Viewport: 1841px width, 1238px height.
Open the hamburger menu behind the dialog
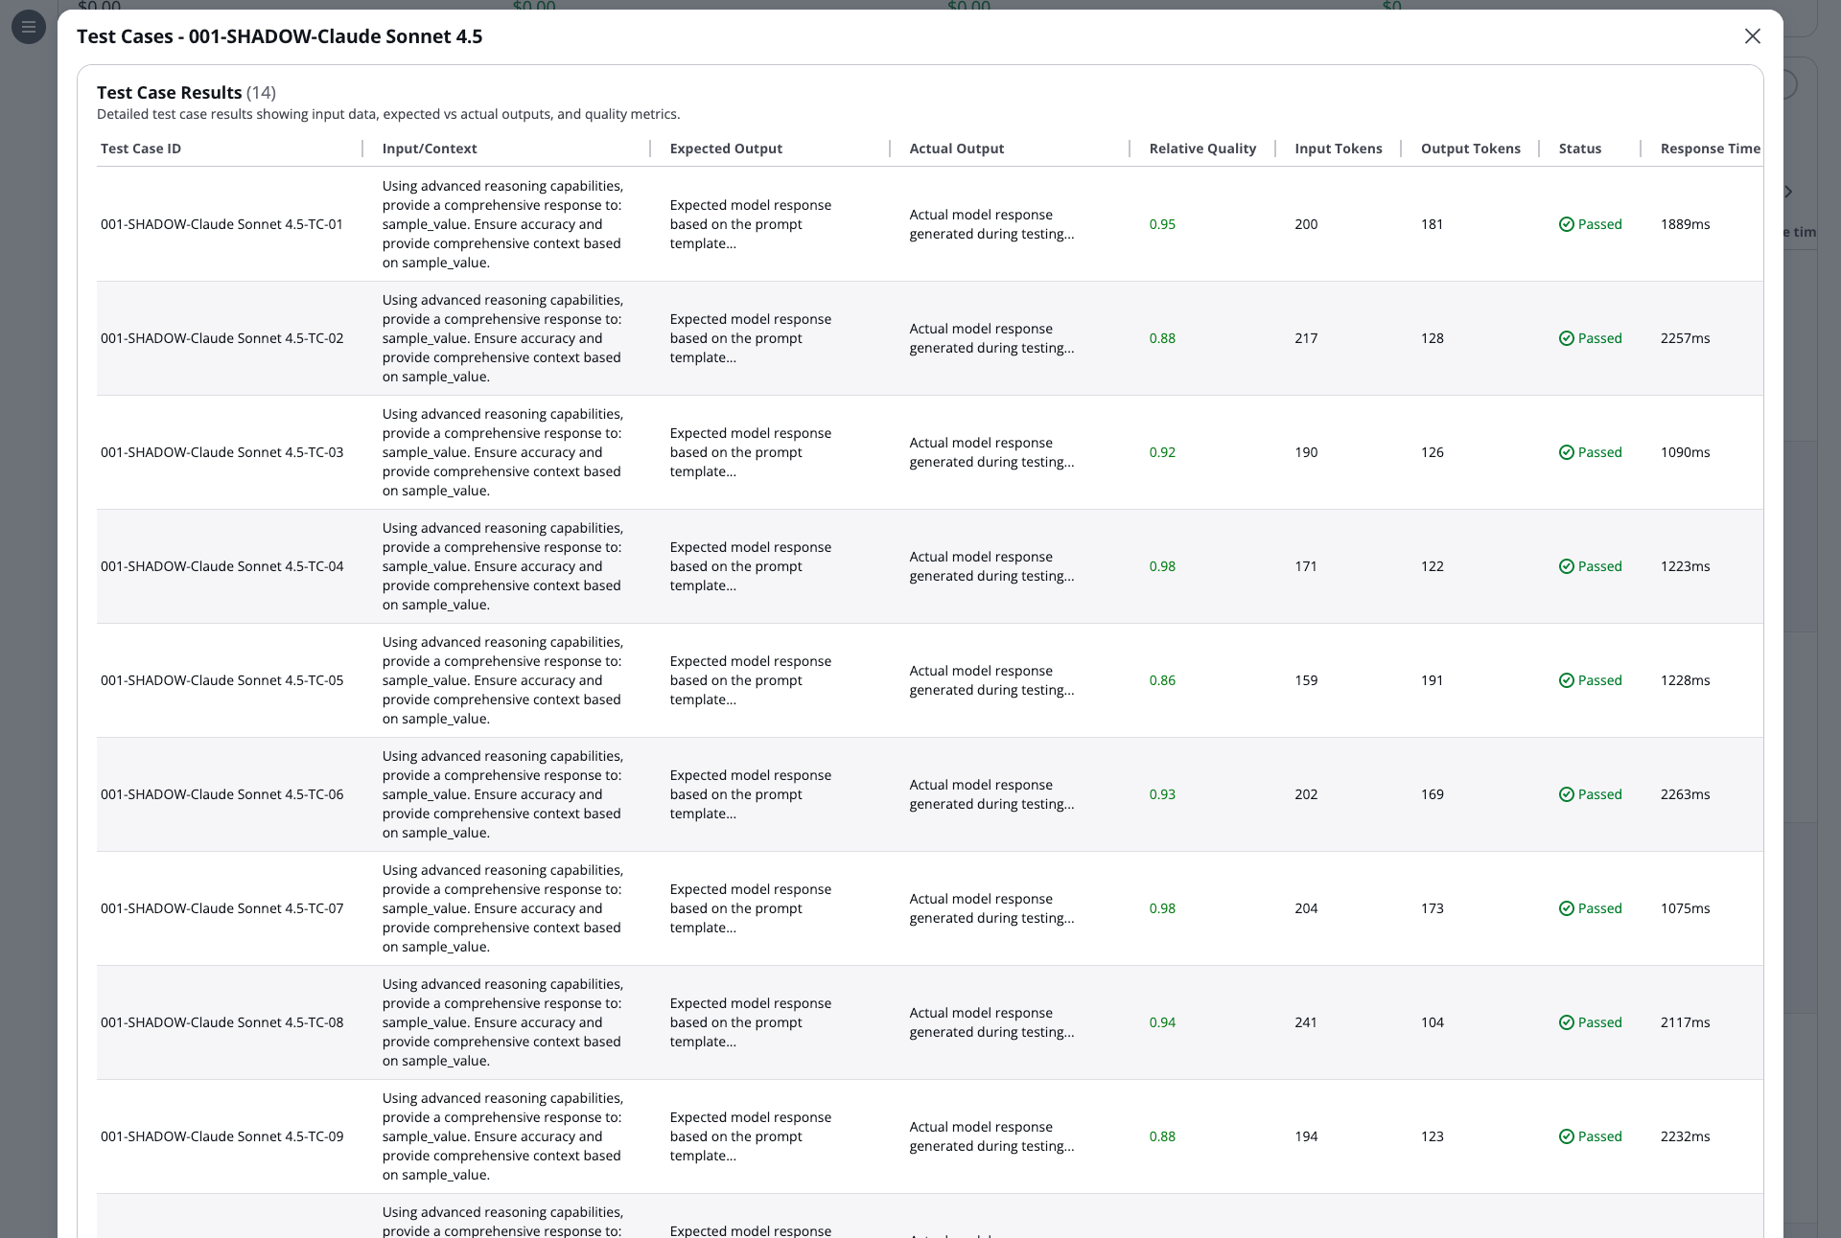pyautogui.click(x=29, y=27)
